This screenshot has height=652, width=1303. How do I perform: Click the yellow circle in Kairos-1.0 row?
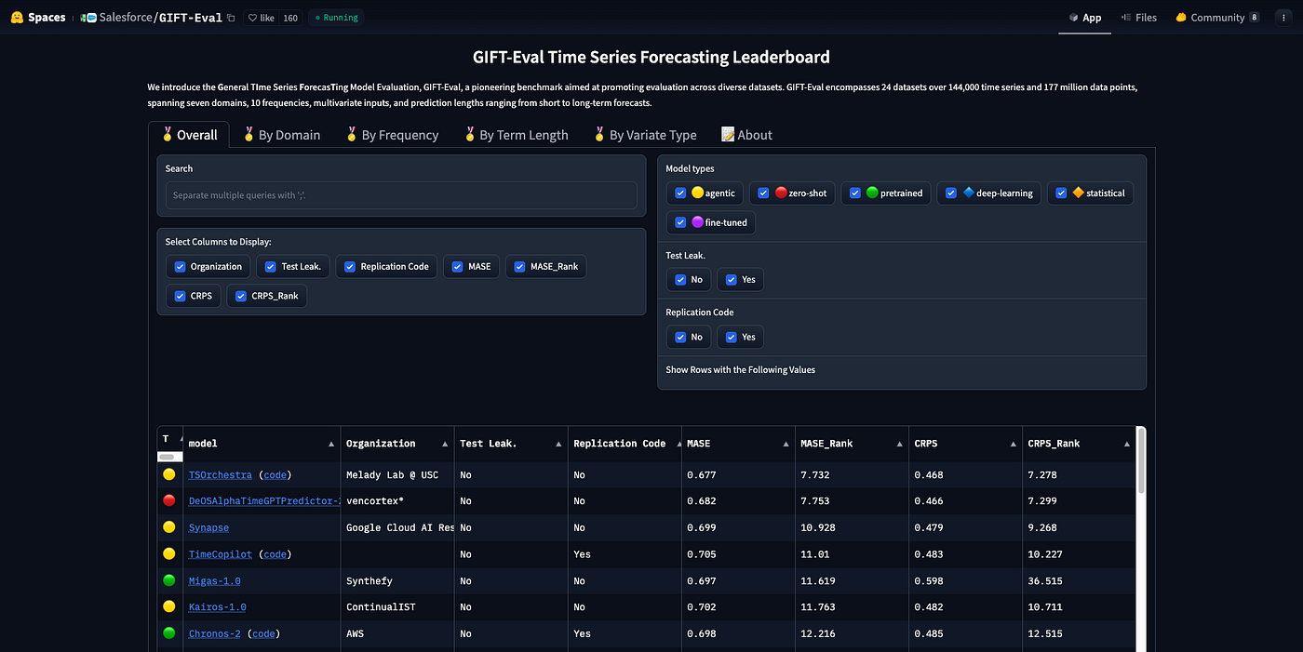[168, 606]
